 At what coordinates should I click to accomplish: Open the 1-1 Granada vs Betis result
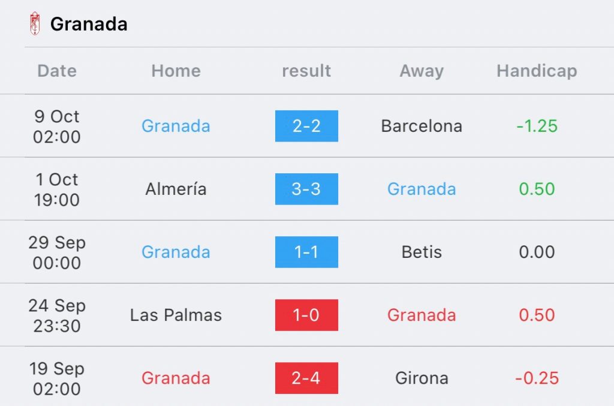pyautogui.click(x=306, y=252)
